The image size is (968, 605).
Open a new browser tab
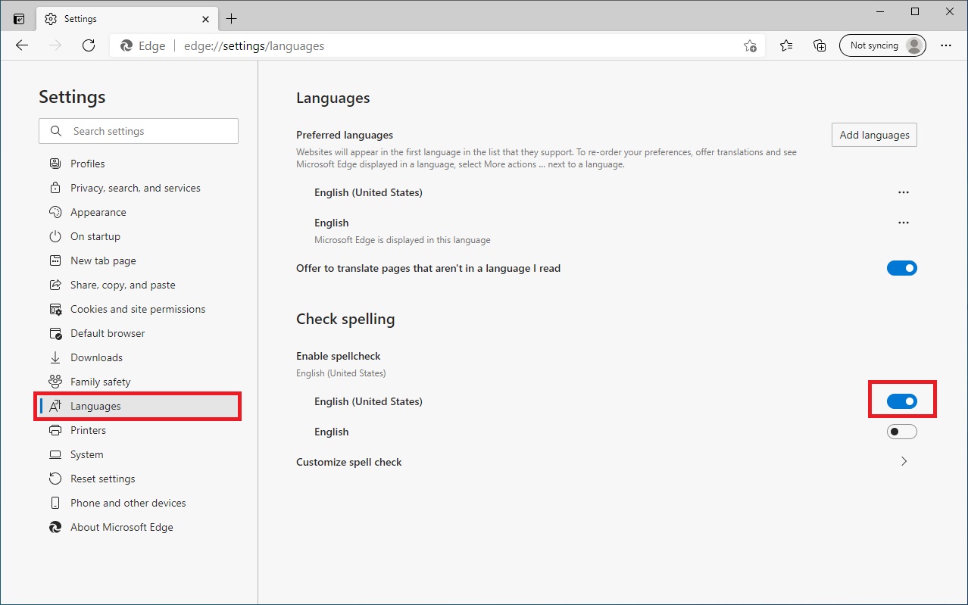232,18
